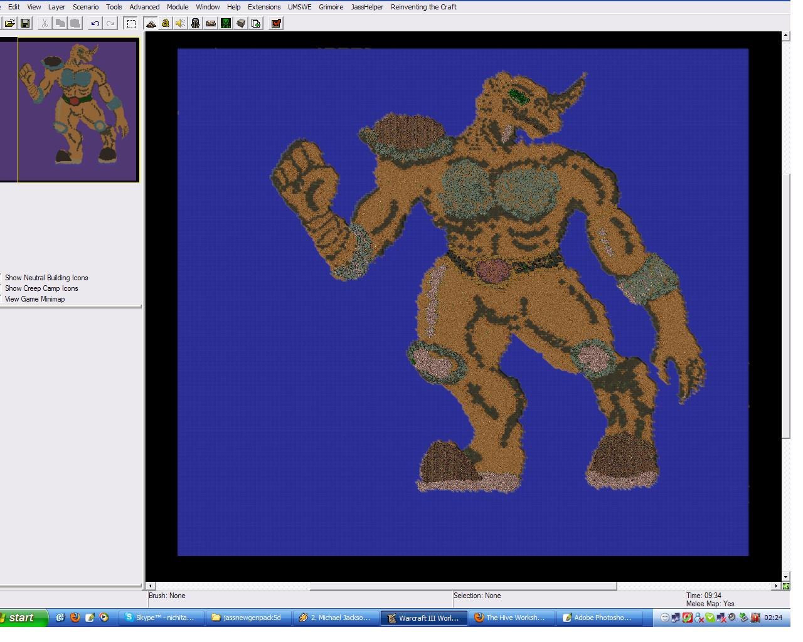Click the vertical scrollbar thumb
The image size is (803, 642).
(x=786, y=306)
